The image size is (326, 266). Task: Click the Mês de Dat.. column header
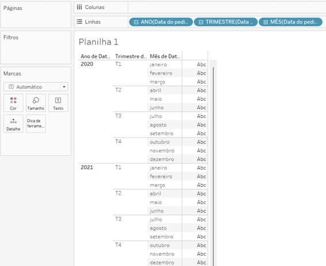pos(165,56)
